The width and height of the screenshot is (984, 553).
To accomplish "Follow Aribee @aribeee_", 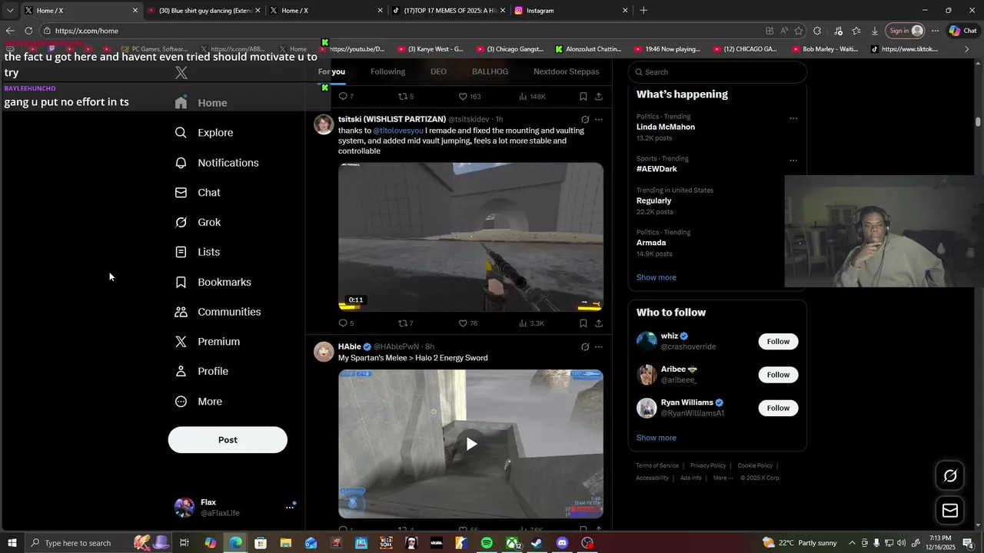I will (778, 375).
